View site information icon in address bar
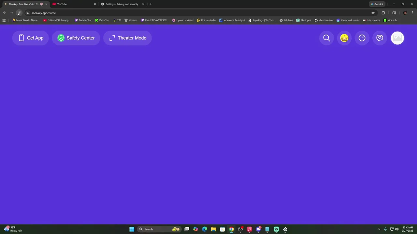The height and width of the screenshot is (234, 417). click(28, 13)
